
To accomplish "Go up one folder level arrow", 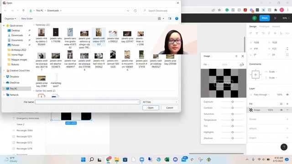I will 23,10.
